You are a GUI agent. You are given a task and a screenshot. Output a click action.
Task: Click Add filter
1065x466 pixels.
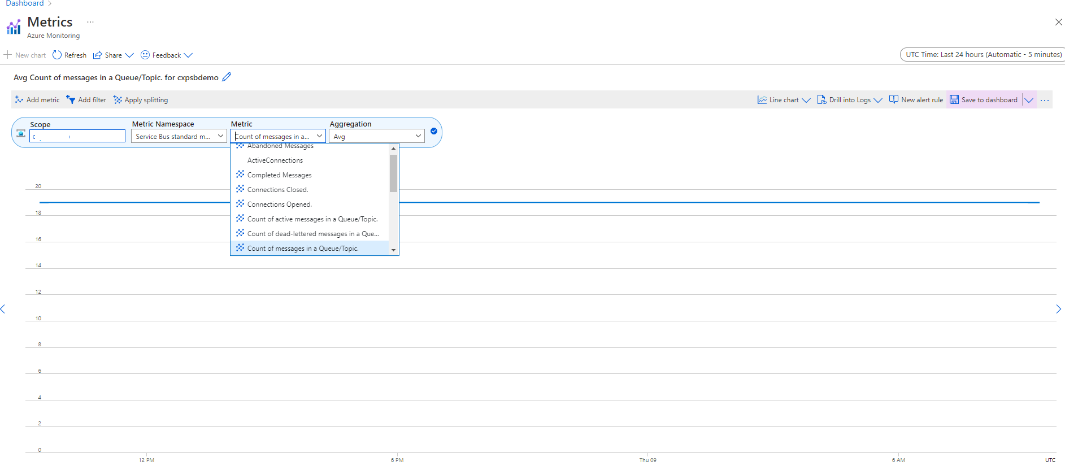coord(86,100)
